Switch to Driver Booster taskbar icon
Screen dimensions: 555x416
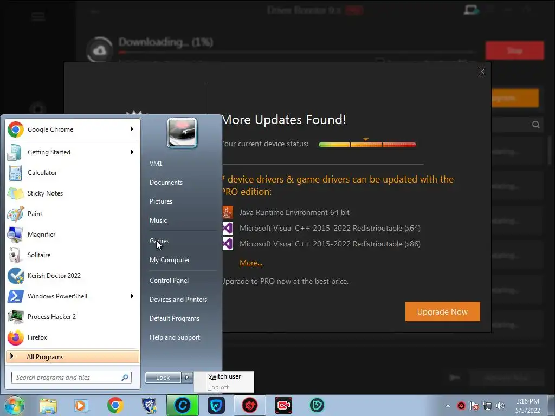tap(249, 405)
